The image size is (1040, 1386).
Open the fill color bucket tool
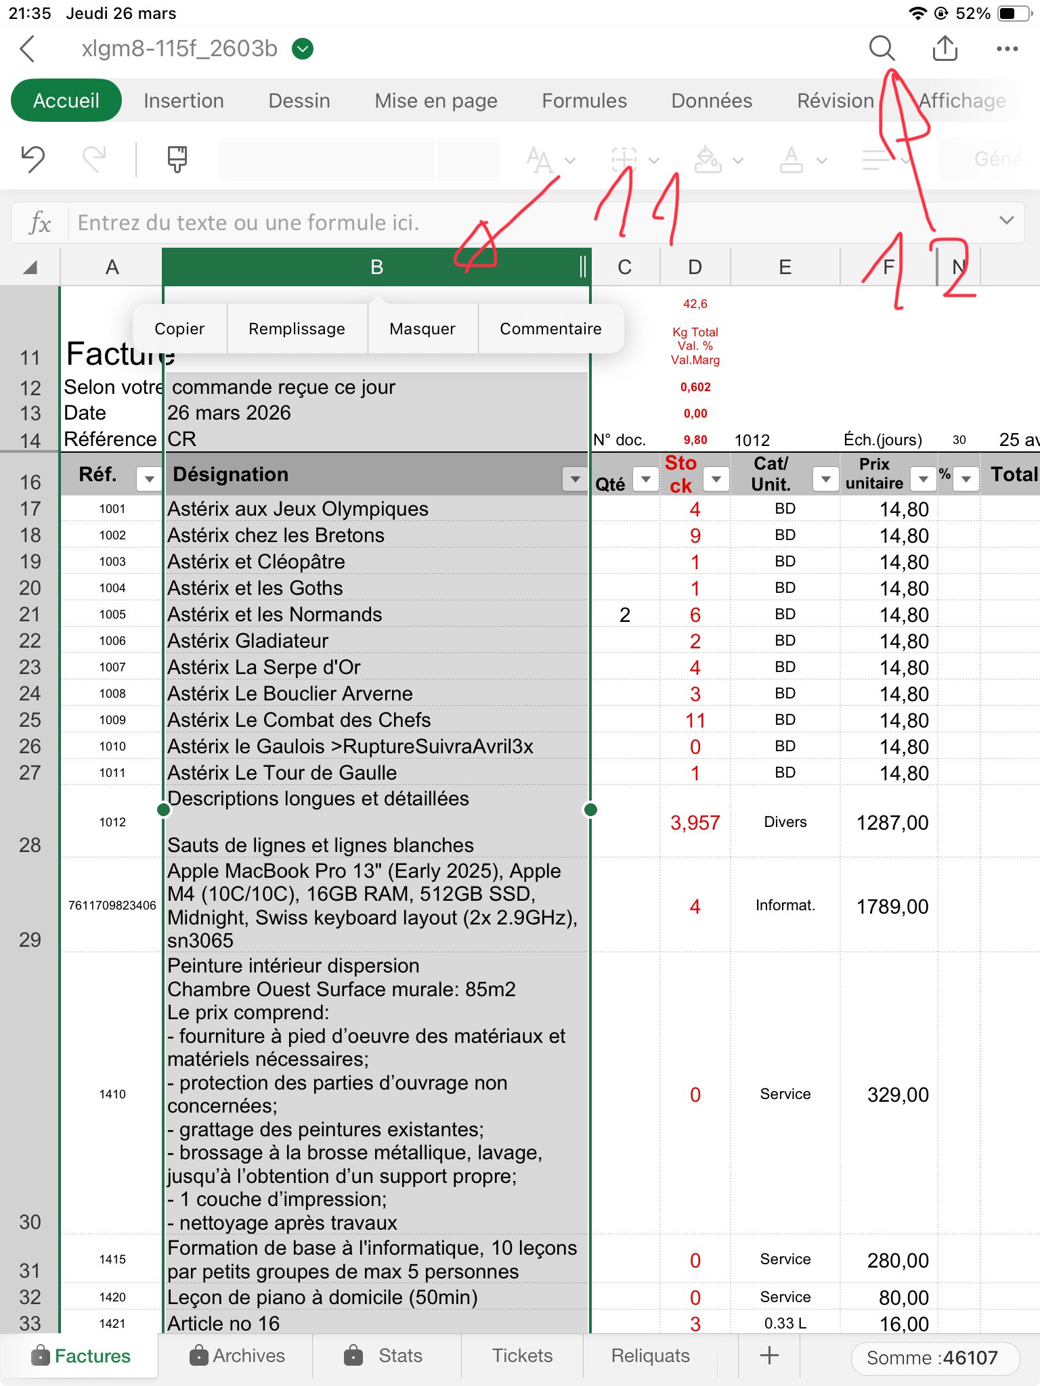(x=708, y=160)
